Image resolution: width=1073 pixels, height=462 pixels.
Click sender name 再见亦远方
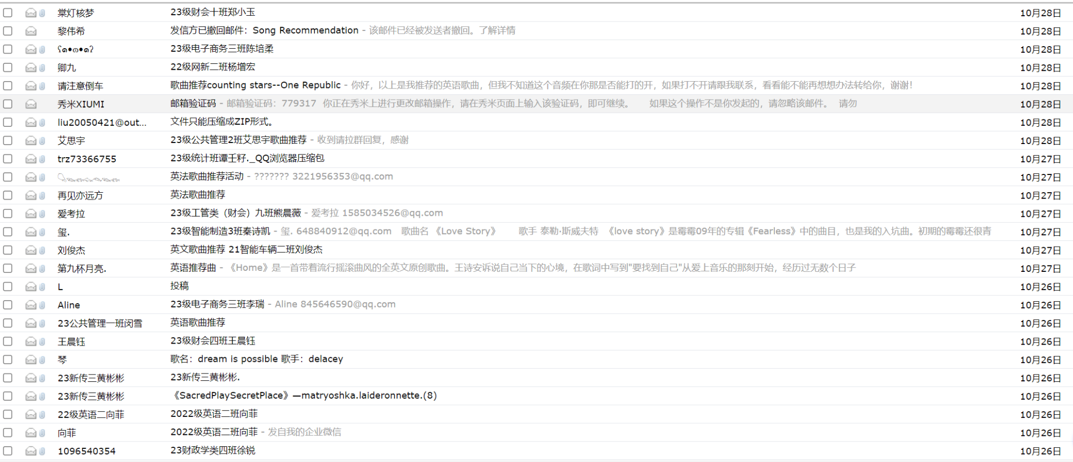click(80, 196)
